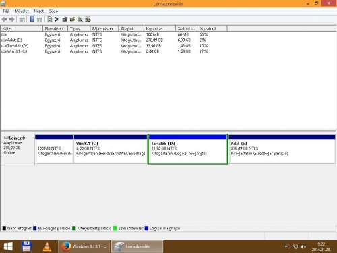The image size is (337, 253).
Task: Click the 66 MB free space cell
Action: pyautogui.click(x=183, y=34)
